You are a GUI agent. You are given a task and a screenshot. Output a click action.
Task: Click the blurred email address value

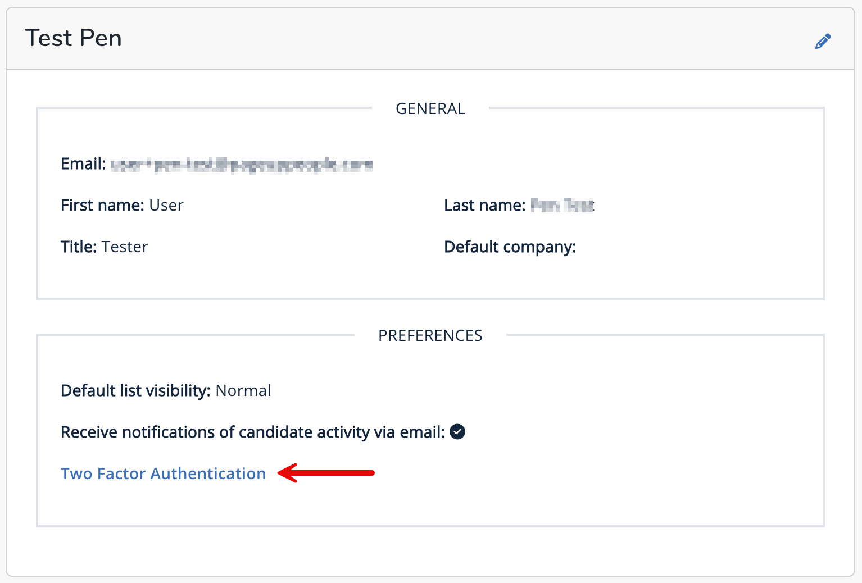[x=242, y=165]
